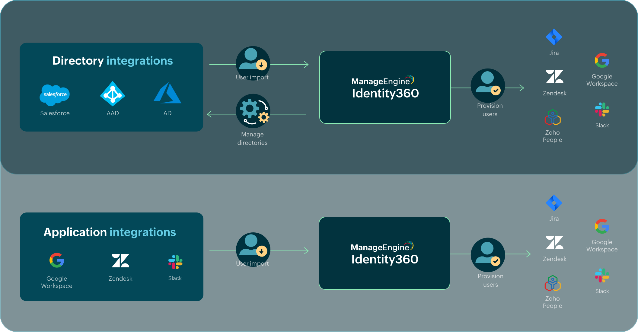Click the top User import icon
This screenshot has height=332, width=638.
pyautogui.click(x=253, y=61)
